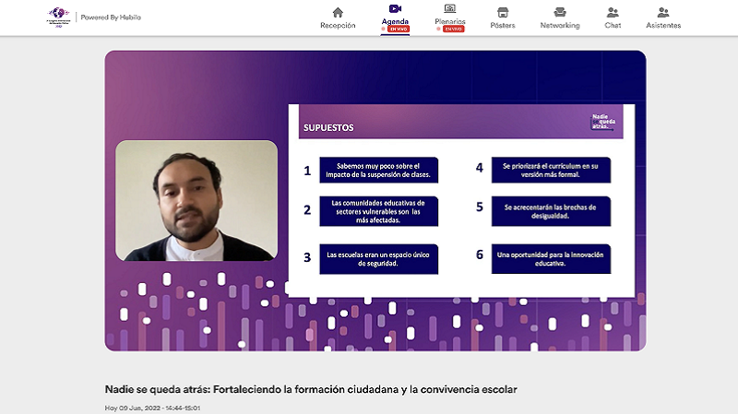
Task: Open the Chat tab label
Action: [613, 26]
